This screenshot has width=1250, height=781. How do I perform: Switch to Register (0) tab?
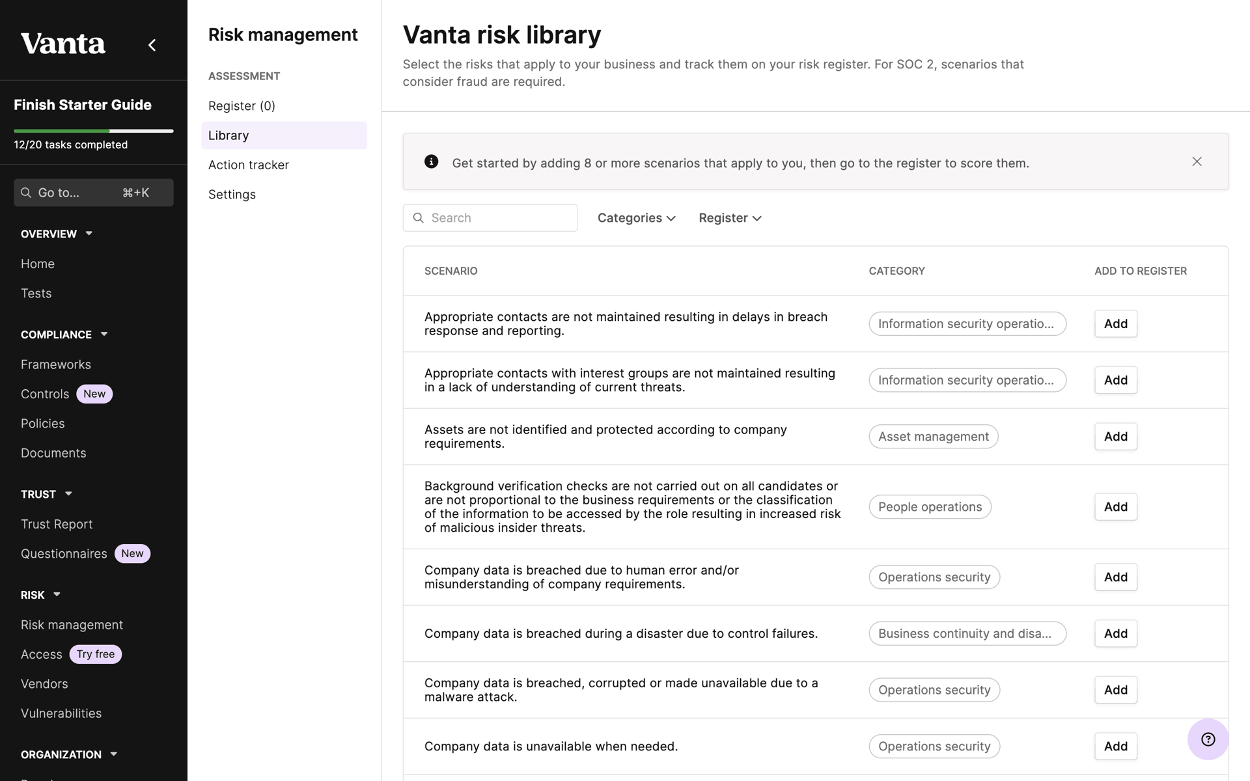(242, 105)
